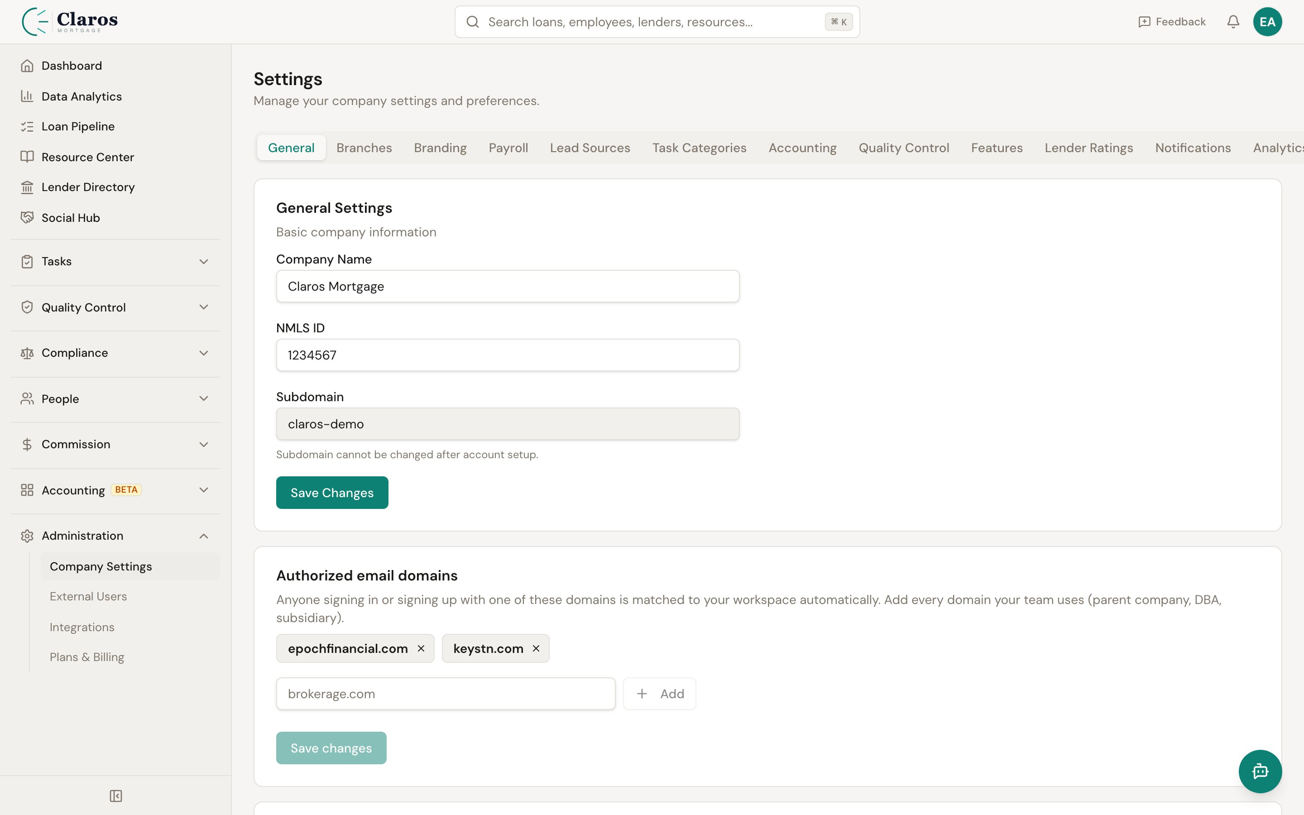Expand the Compliance section chevron

(x=204, y=353)
